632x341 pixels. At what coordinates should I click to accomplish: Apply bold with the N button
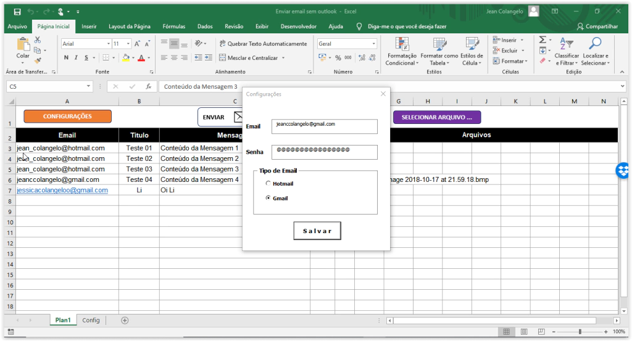click(x=66, y=58)
